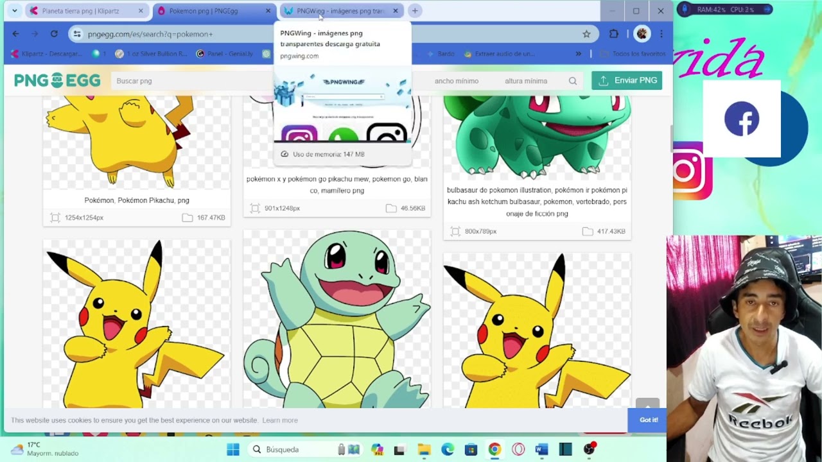This screenshot has width=822, height=462.
Task: Open OBS Studio from the taskbar
Action: (589, 449)
